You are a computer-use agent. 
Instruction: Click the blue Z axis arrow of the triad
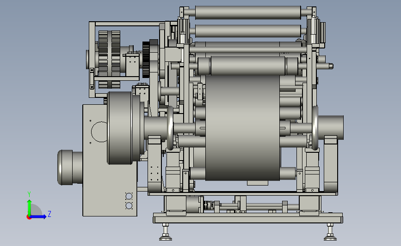coord(38,217)
